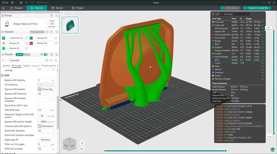This screenshot has height=154, width=277.
Task: Switch process scope to Objects
Action: [x=27, y=54]
